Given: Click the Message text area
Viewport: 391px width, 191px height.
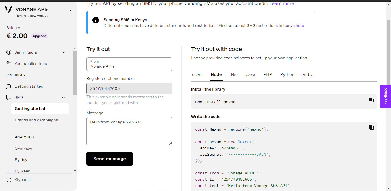Looking at the screenshot, I should click(x=129, y=131).
